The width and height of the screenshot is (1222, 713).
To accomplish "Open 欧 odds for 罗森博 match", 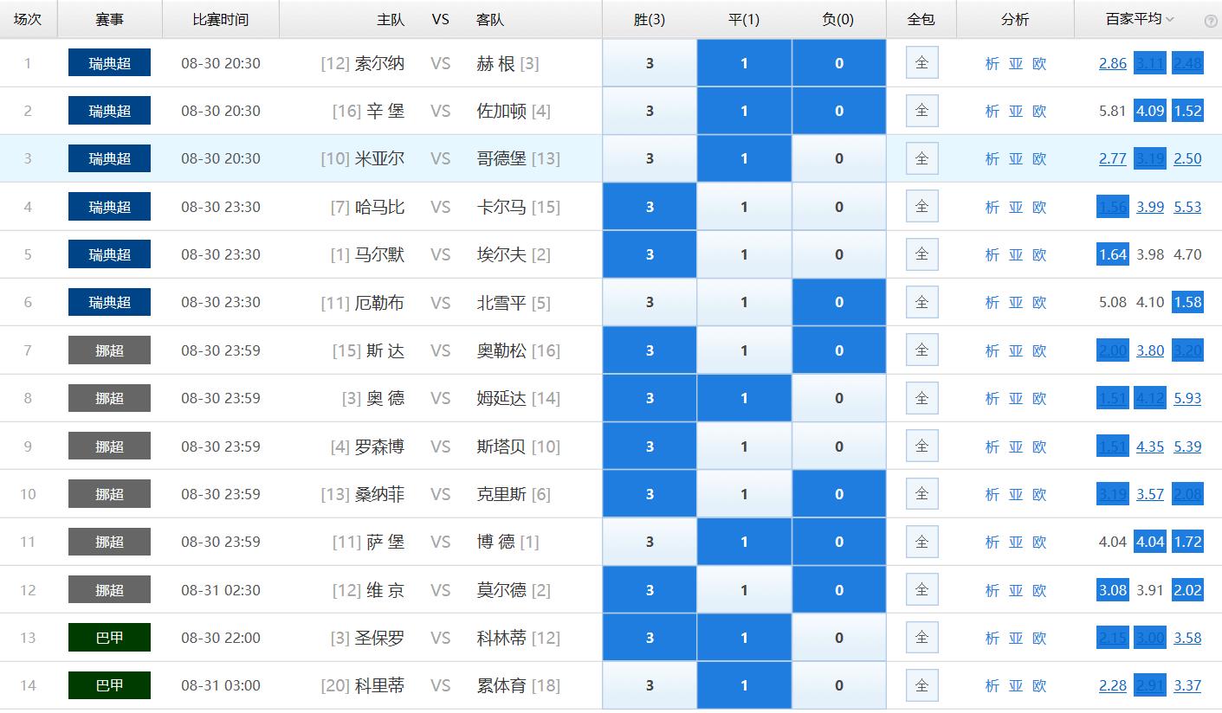I will pyautogui.click(x=1039, y=446).
